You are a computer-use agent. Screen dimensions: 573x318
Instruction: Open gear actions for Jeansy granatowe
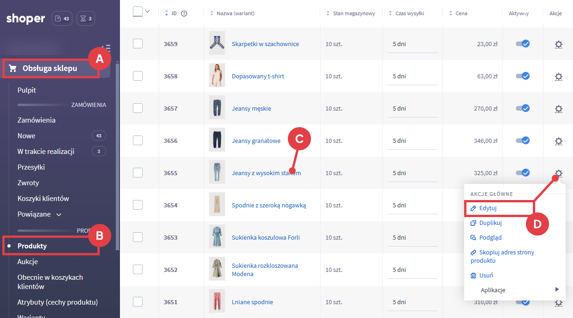tap(558, 141)
